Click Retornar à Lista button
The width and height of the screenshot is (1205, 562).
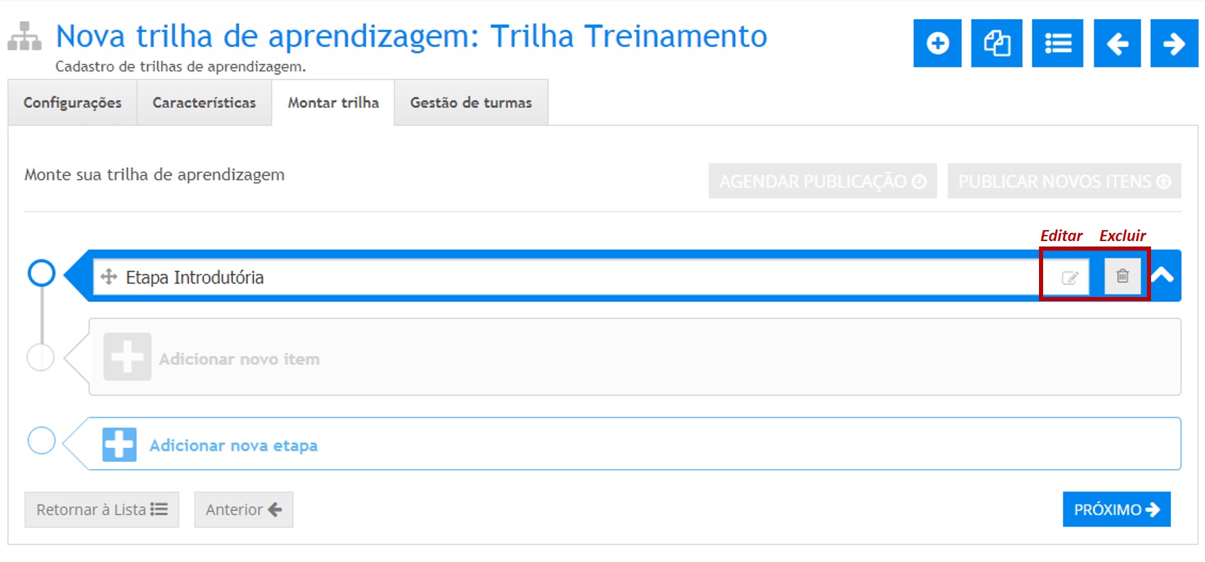[x=102, y=509]
